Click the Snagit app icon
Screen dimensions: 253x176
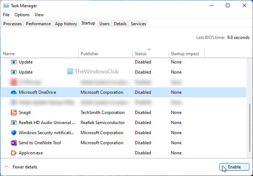14,113
